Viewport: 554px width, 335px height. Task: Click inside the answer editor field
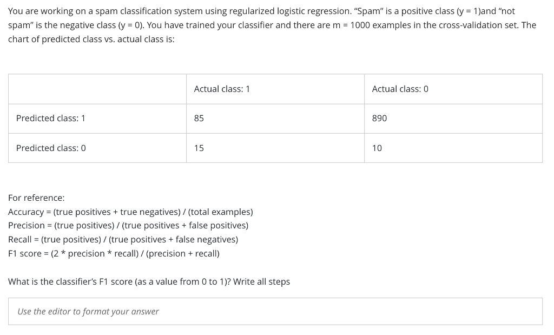pyautogui.click(x=275, y=311)
